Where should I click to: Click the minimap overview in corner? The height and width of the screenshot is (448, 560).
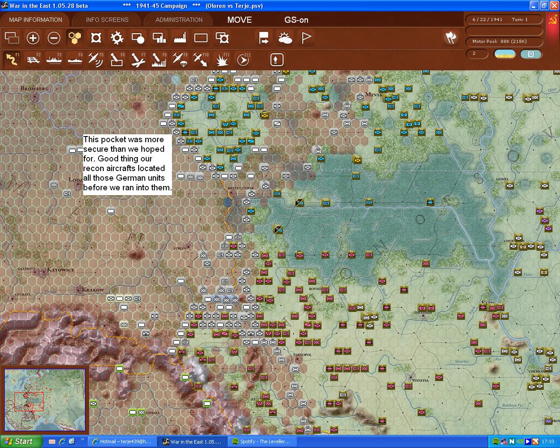(x=45, y=400)
